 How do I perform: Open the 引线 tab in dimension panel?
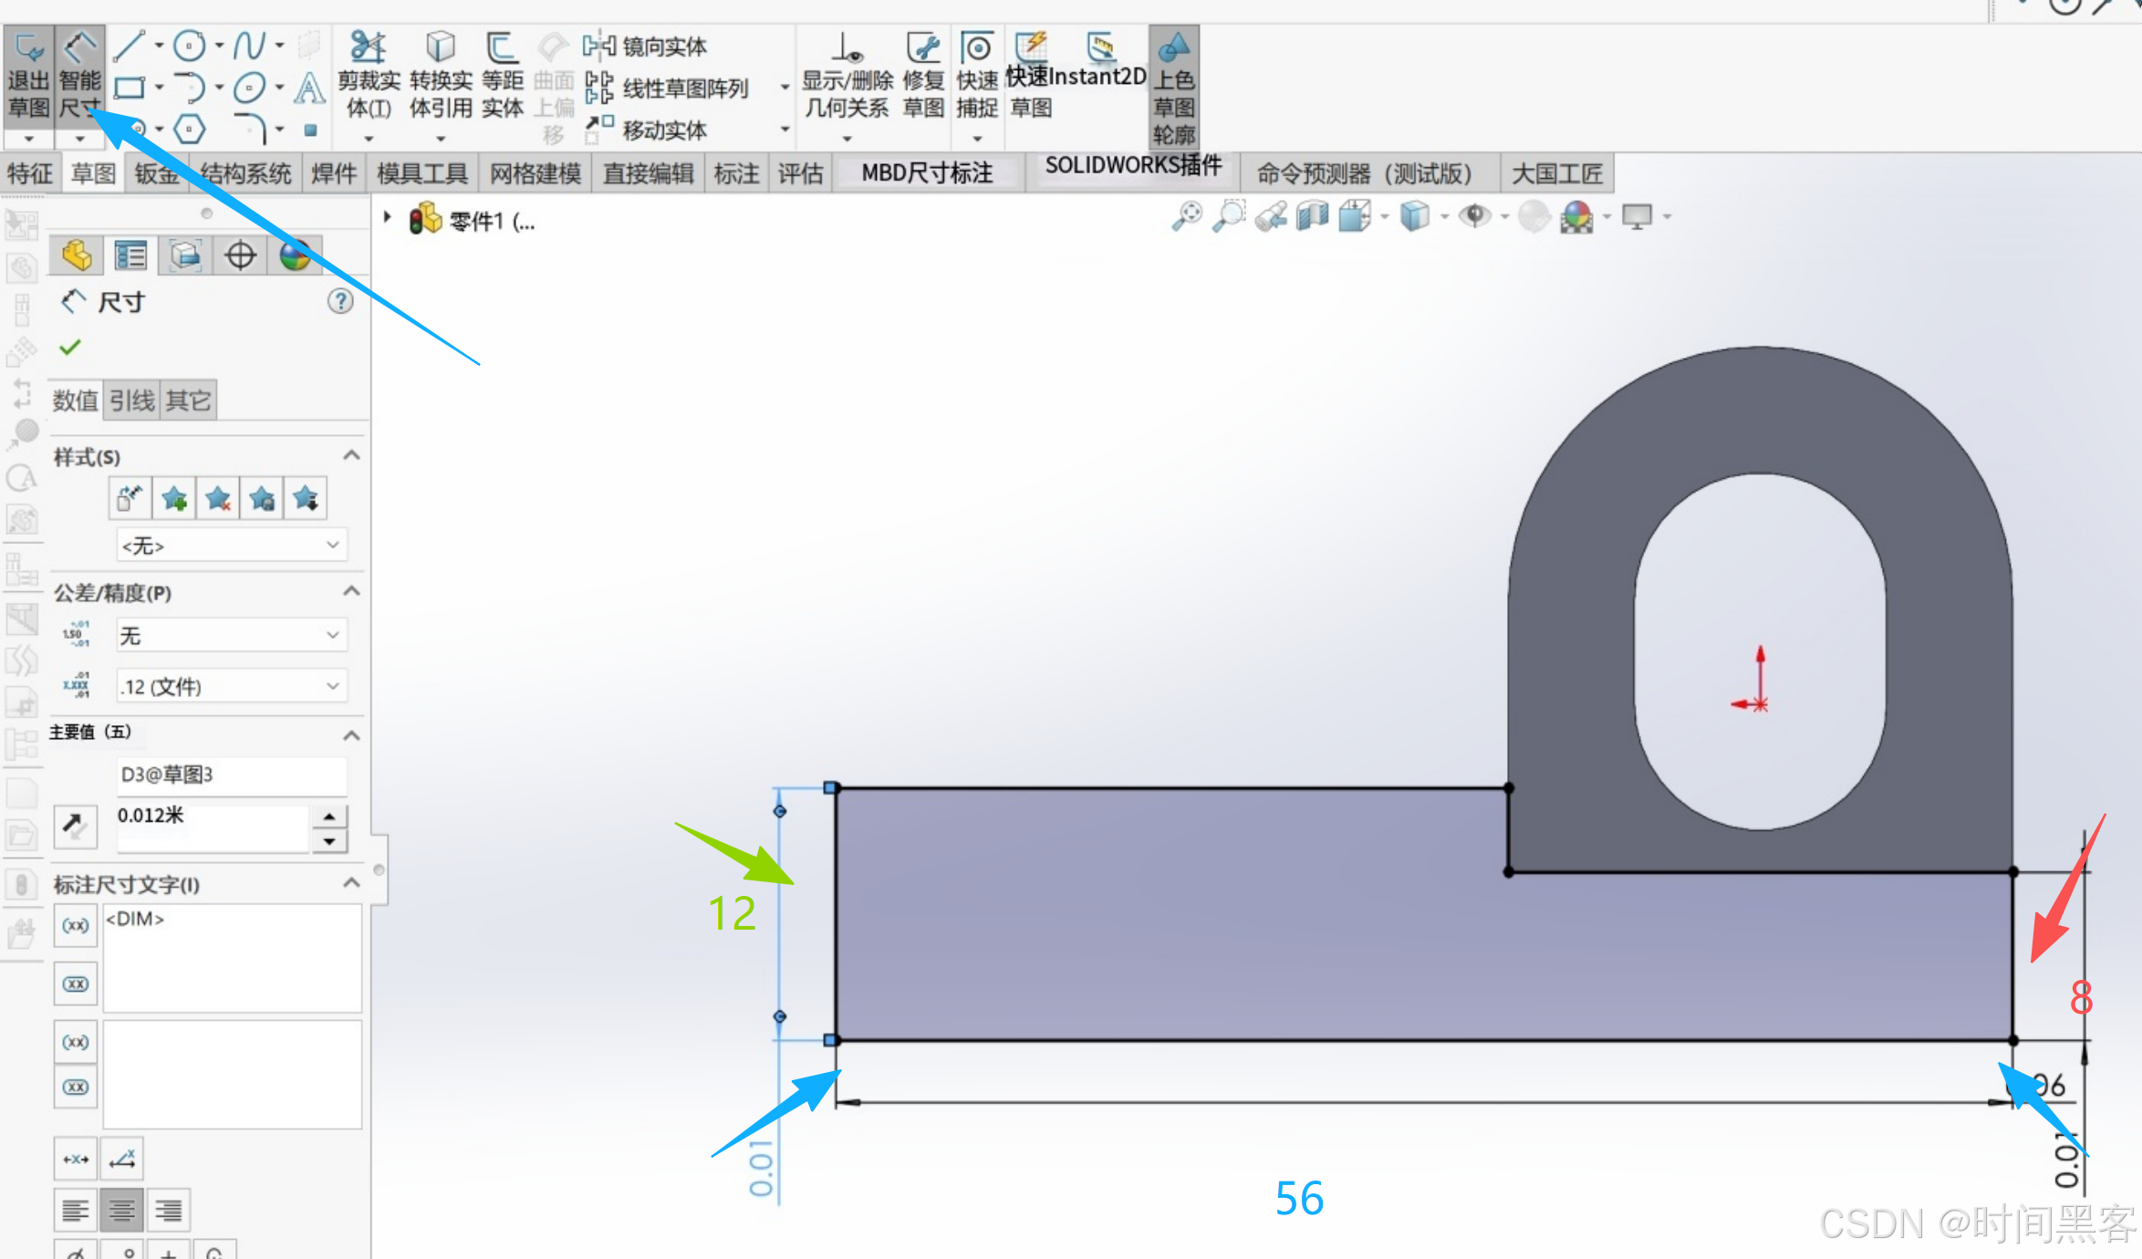tap(132, 400)
